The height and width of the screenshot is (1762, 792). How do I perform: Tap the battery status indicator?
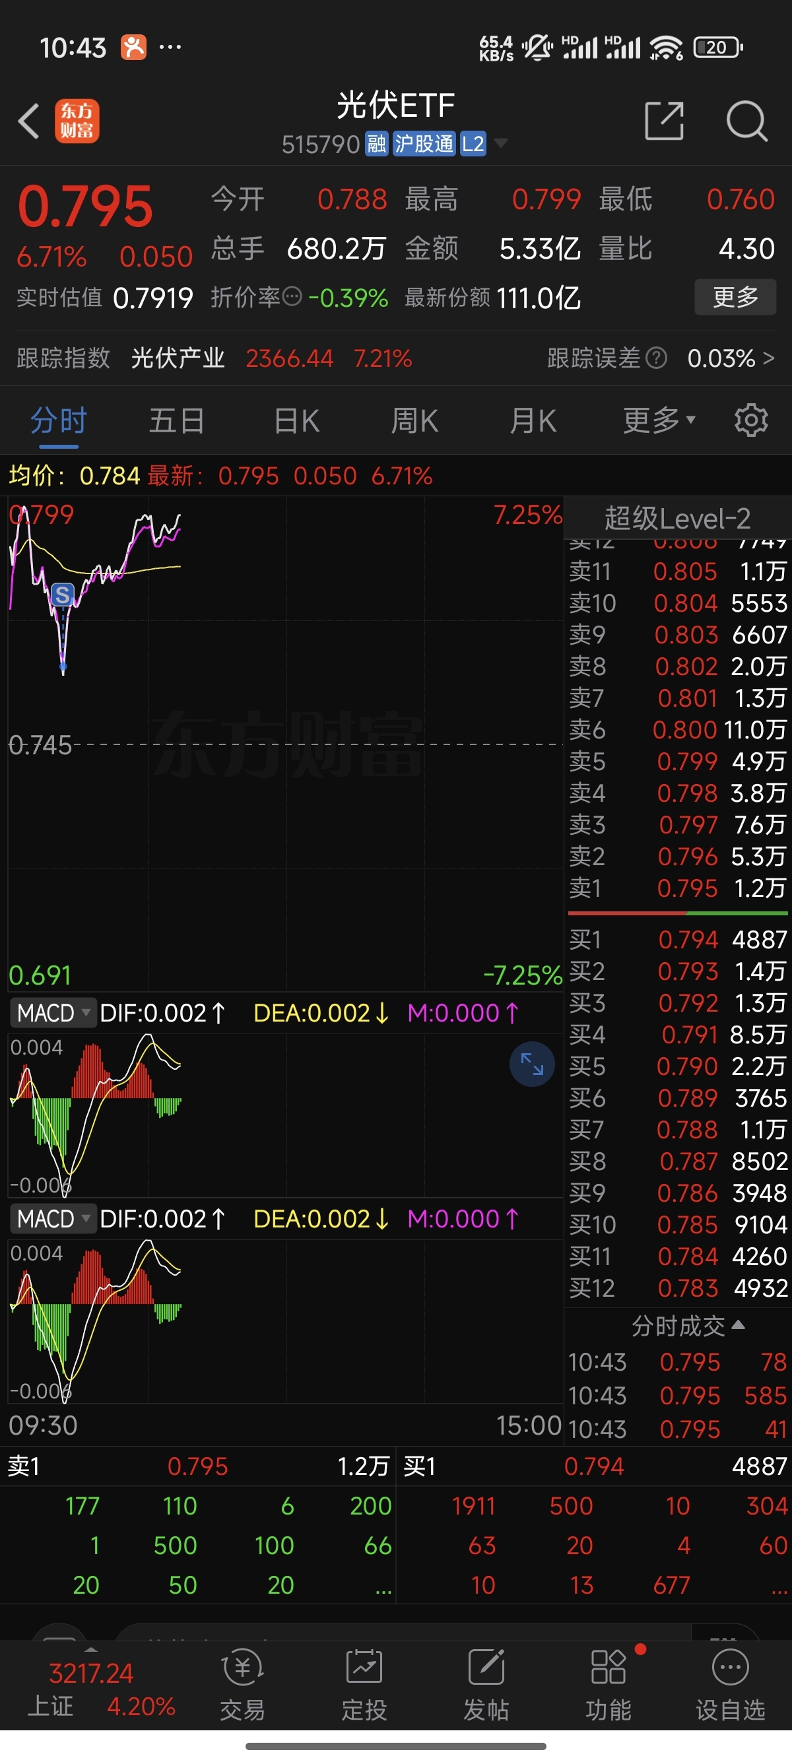[718, 48]
